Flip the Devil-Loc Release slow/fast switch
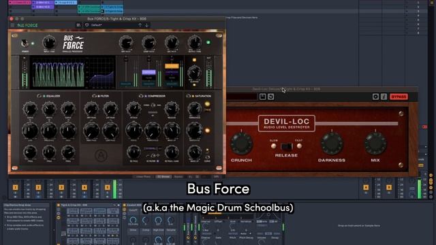The height and width of the screenshot is (245, 436). 286,146
